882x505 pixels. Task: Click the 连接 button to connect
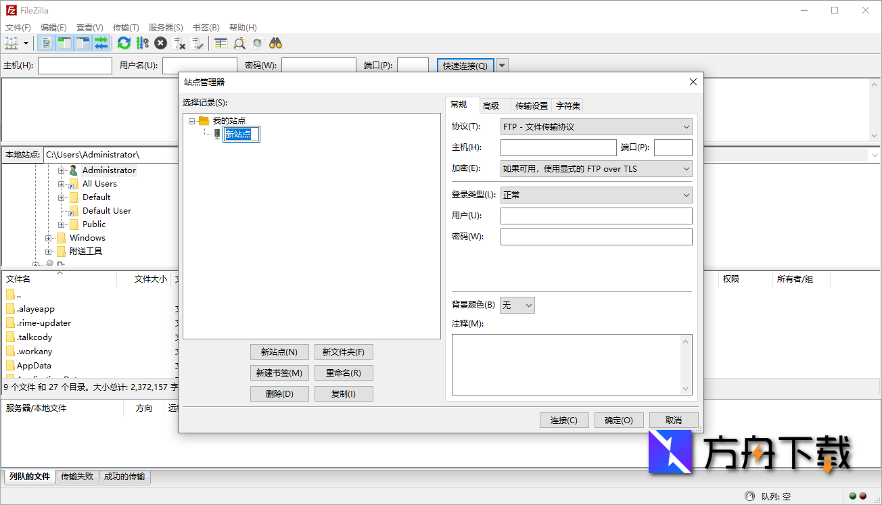point(564,420)
